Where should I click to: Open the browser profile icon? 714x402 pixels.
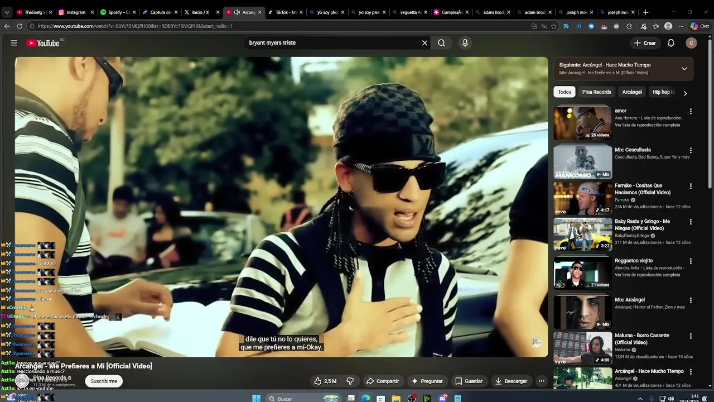(668, 26)
